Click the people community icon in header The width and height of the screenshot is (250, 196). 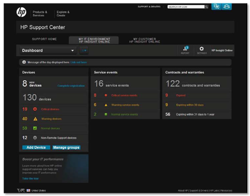(226, 6)
